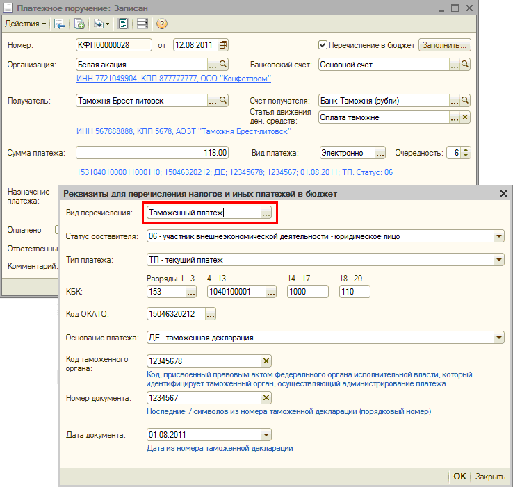
Task: Click into Сумма платежа field 118,00
Action: coord(152,153)
